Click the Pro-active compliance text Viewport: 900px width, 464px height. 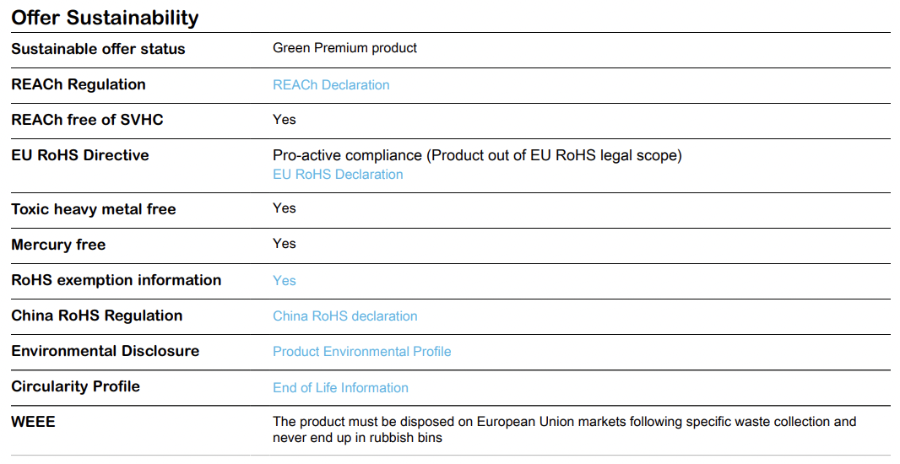[x=477, y=155]
